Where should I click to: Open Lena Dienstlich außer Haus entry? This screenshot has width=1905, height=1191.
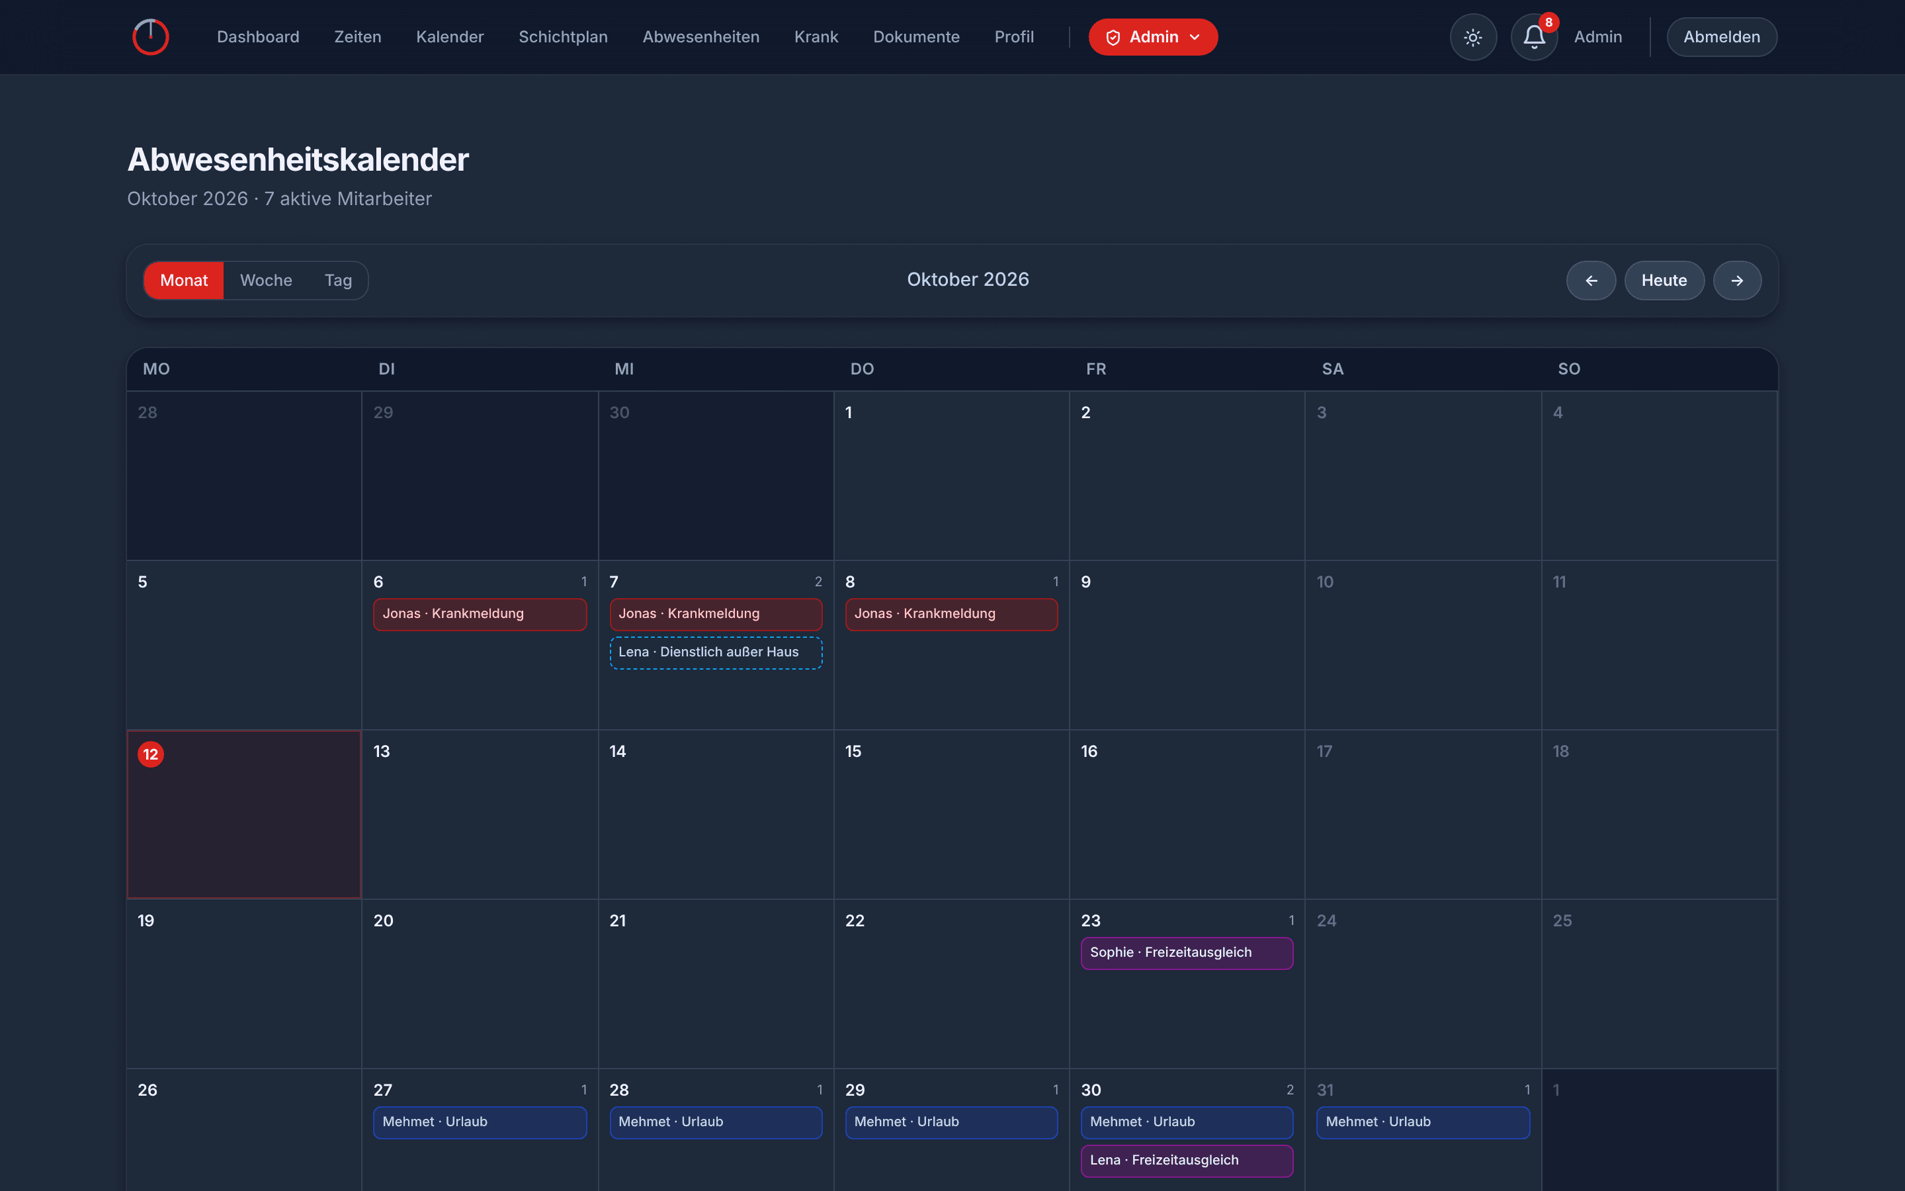click(x=716, y=653)
